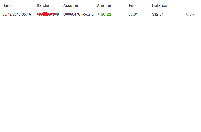
Task: Click the empty area below transaction row
Action: point(100,74)
